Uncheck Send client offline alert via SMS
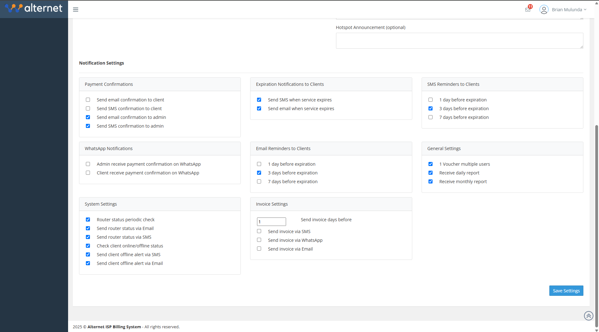The height and width of the screenshot is (332, 599). [88, 255]
